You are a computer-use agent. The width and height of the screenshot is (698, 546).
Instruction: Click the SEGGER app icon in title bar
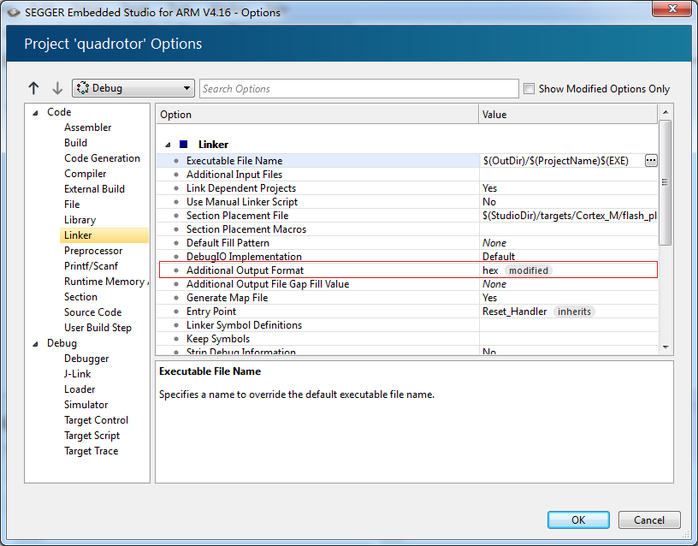click(x=14, y=13)
